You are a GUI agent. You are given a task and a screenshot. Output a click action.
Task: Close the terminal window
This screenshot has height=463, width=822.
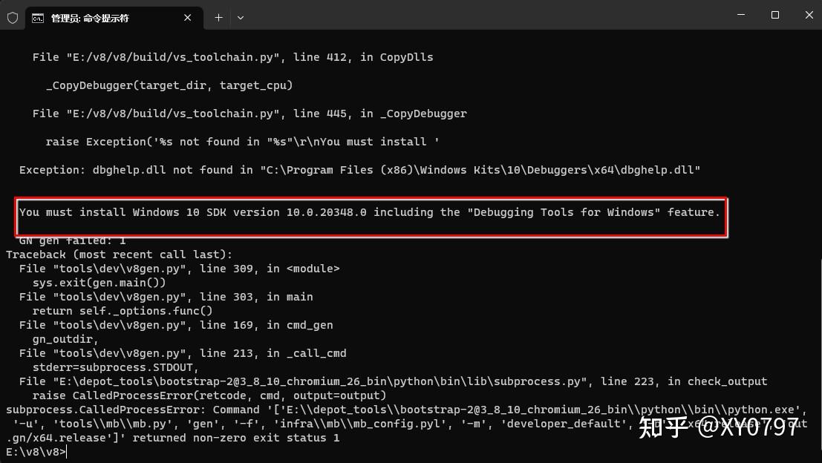(809, 15)
